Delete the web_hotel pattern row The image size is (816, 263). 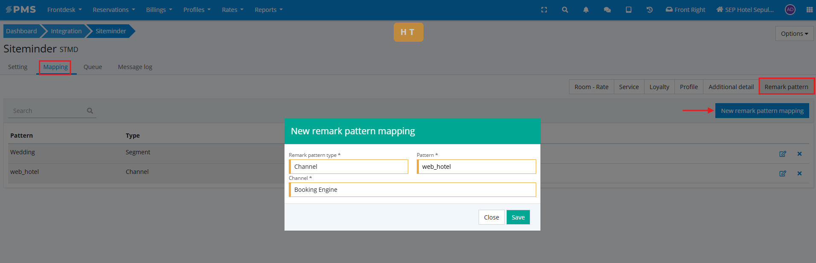pyautogui.click(x=799, y=173)
